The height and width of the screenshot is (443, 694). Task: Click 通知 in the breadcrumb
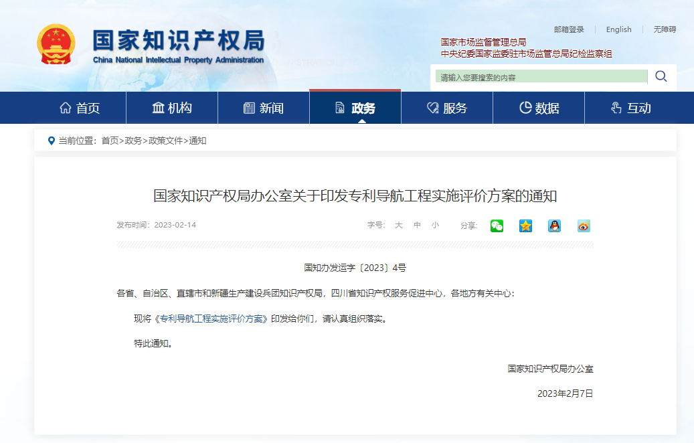[x=197, y=141]
